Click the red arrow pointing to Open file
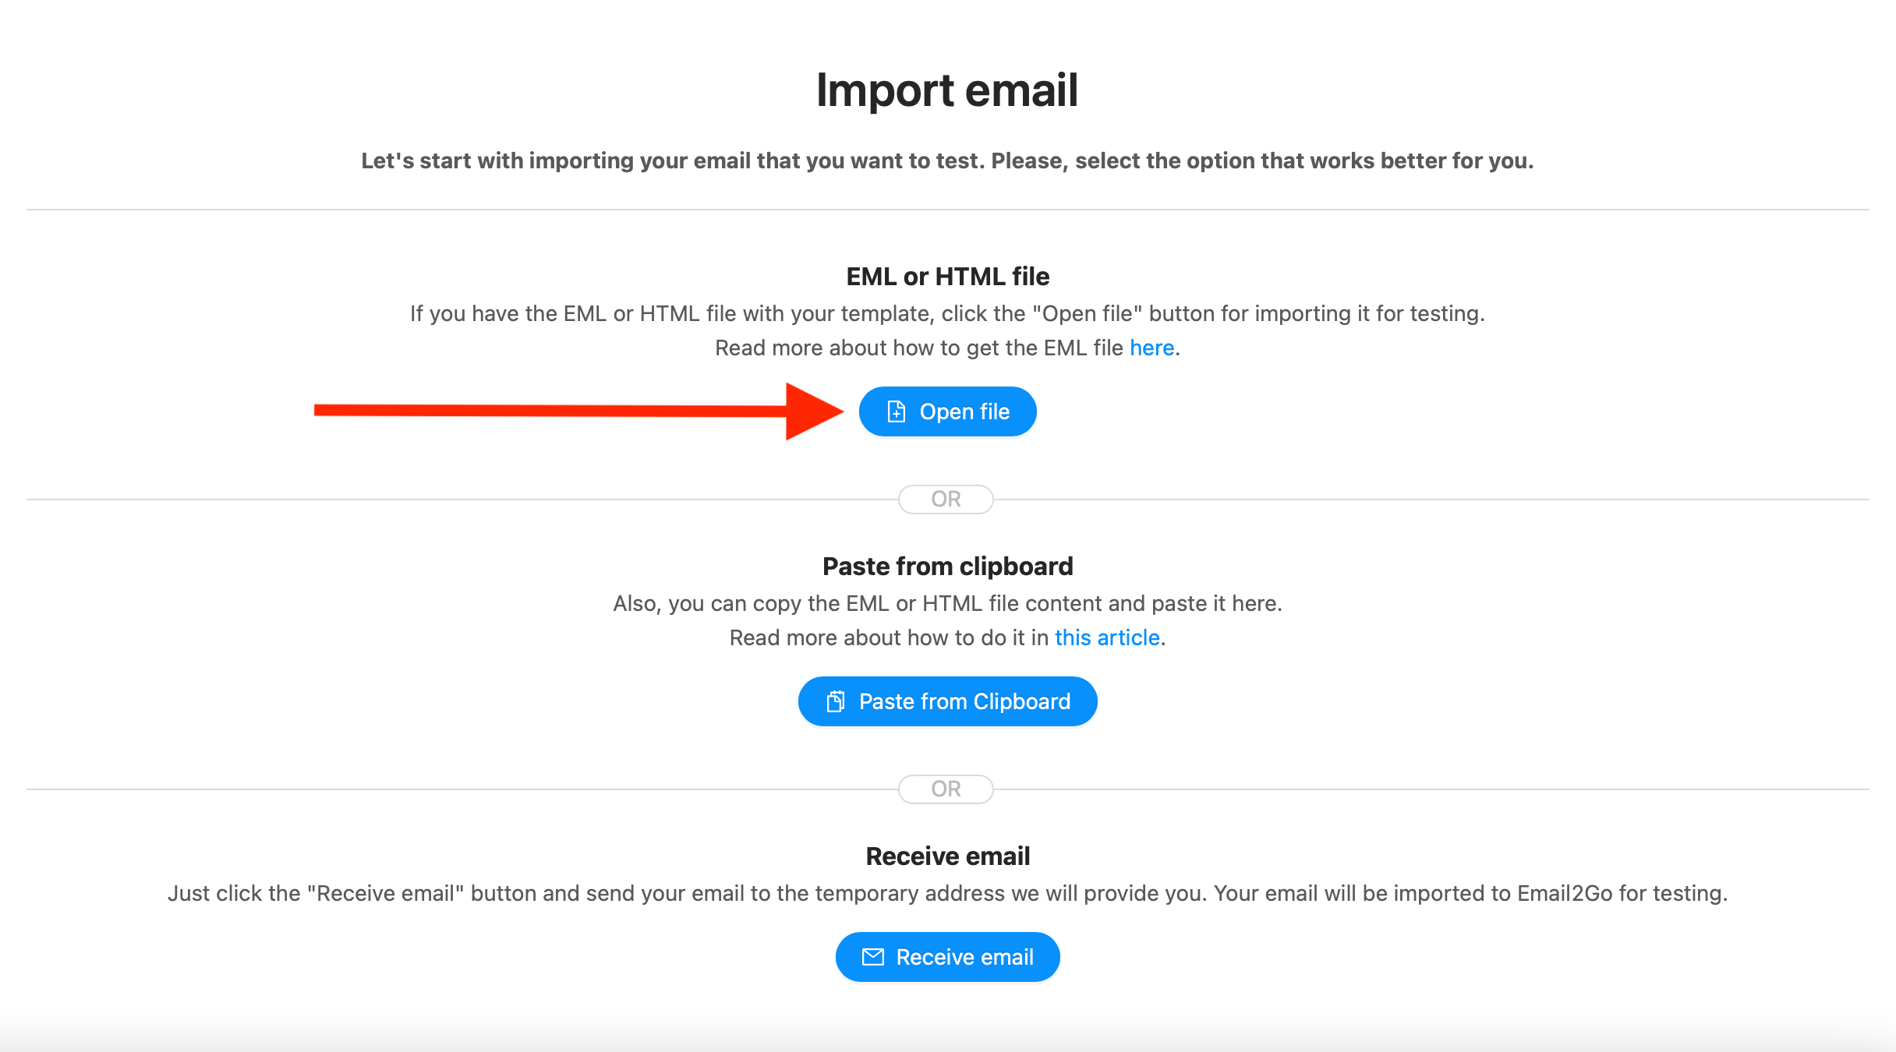1896x1052 pixels. 578,411
